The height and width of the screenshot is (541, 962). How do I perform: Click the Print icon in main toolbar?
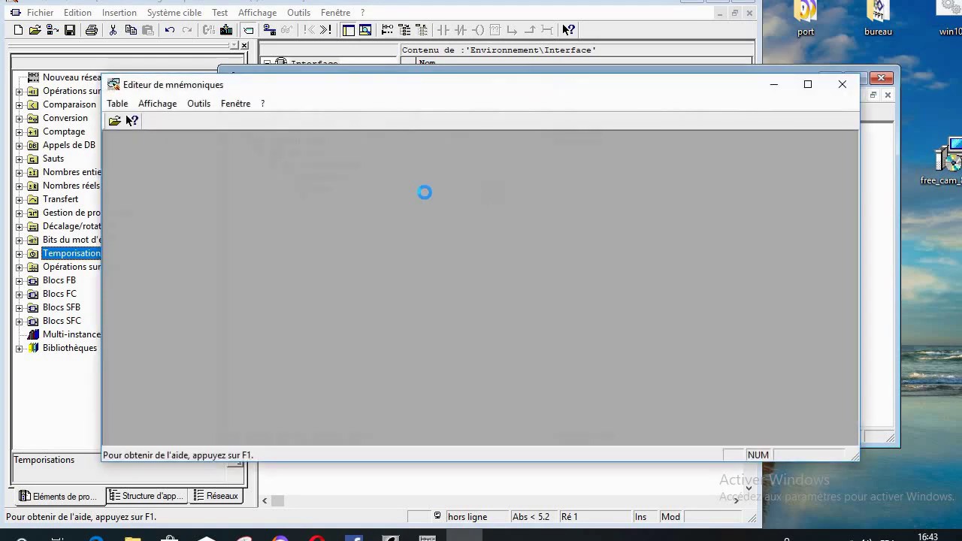(92, 30)
